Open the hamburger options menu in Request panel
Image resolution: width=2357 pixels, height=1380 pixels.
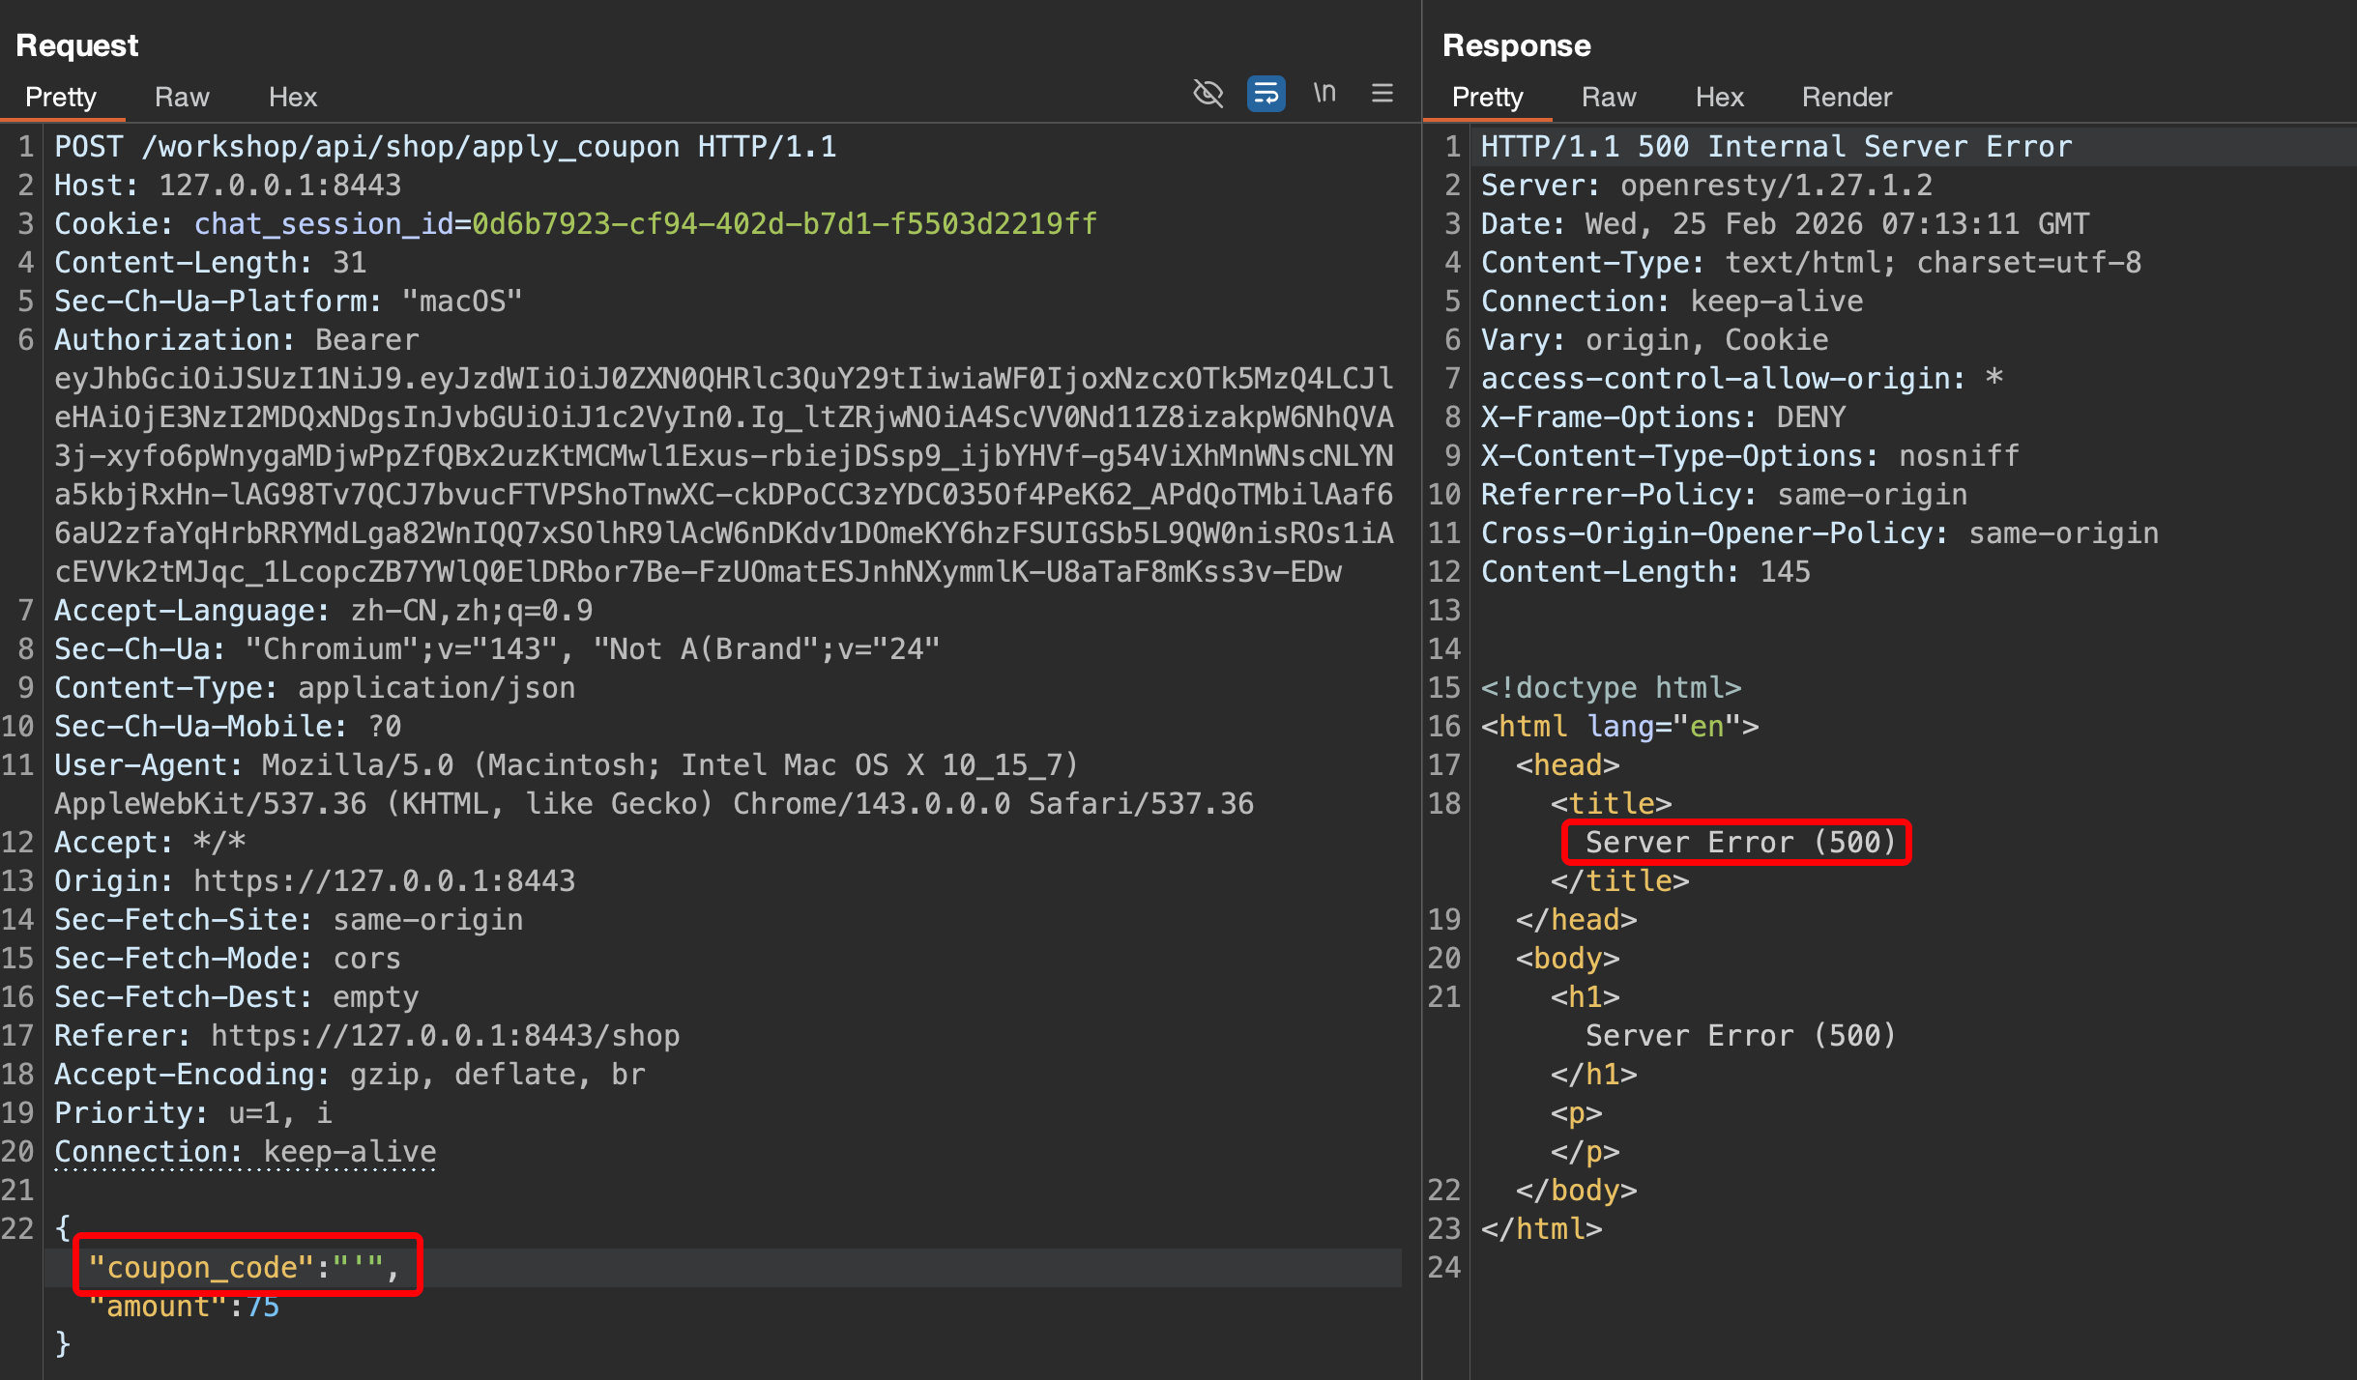point(1382,94)
